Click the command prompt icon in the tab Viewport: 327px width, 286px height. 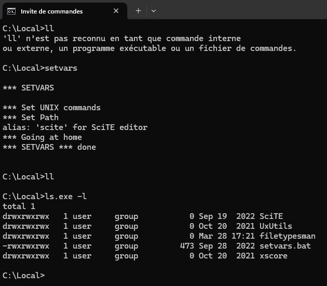(x=11, y=11)
